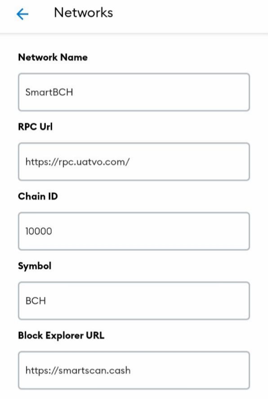
Task: Go back using the blue arrow icon
Action: coord(22,14)
